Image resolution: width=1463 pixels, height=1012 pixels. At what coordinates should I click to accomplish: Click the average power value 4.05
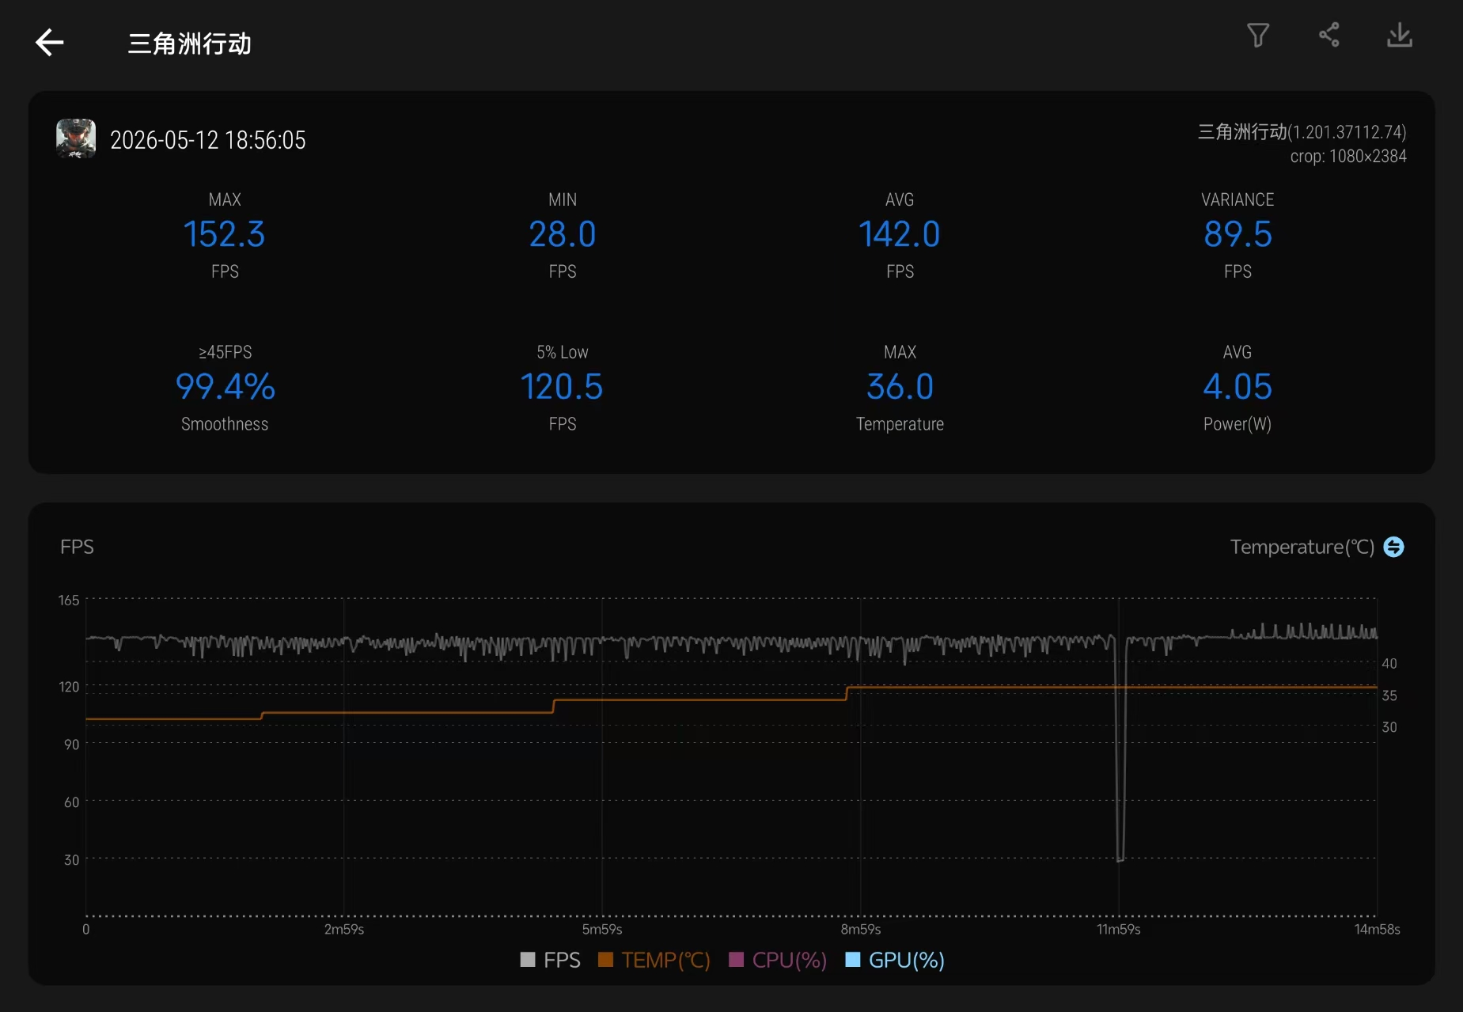(x=1237, y=387)
